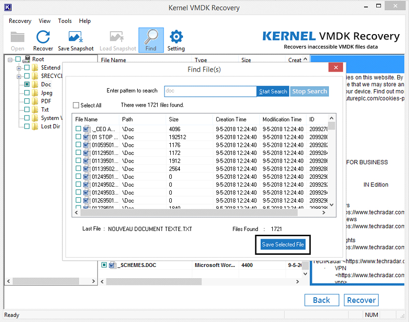Viewport: 409px width, 322px height.
Task: Collapse the Root tree node
Action: pyautogui.click(x=10, y=60)
